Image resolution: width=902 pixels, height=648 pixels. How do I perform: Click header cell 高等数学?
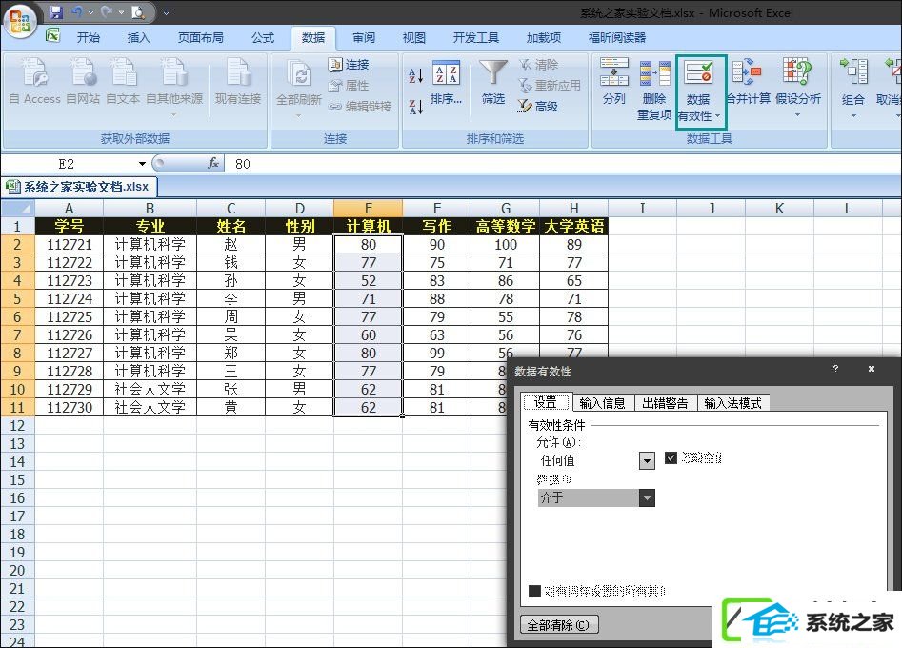505,226
